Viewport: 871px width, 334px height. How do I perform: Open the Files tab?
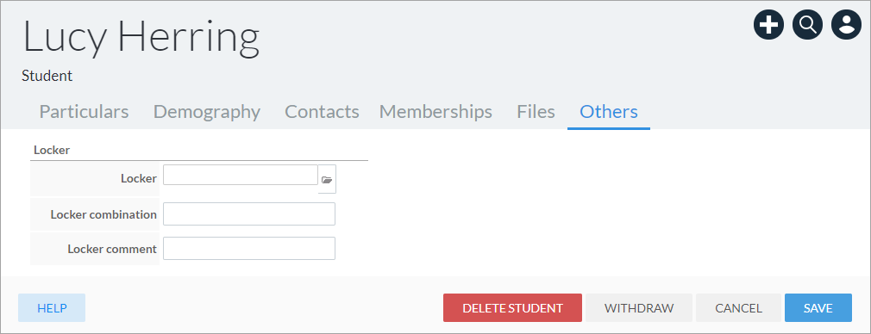536,112
